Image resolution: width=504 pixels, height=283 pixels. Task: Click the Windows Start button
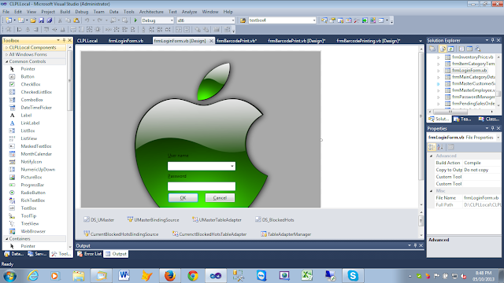point(10,276)
